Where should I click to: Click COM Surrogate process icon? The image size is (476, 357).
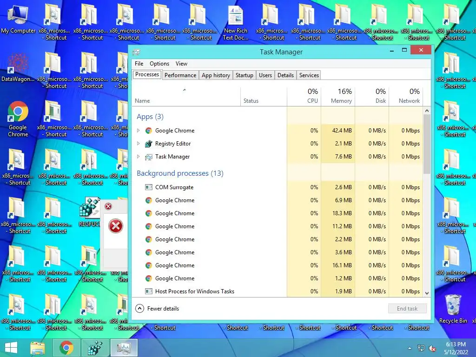(148, 187)
